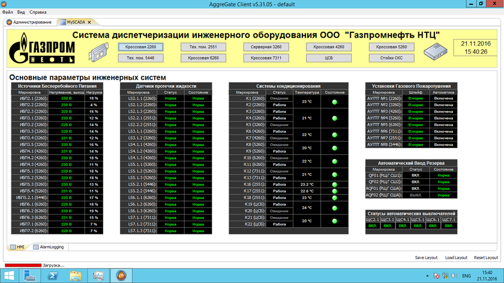
Task: Click the Save Layout link
Action: [427, 258]
